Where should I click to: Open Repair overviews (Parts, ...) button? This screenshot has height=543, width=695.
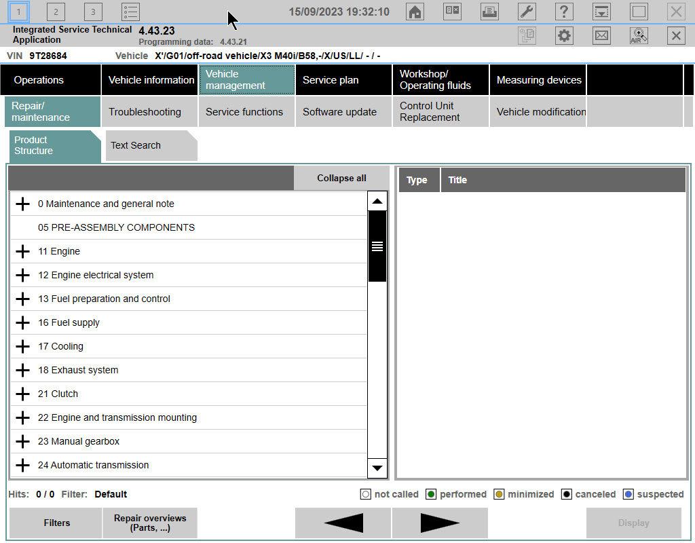coord(150,523)
